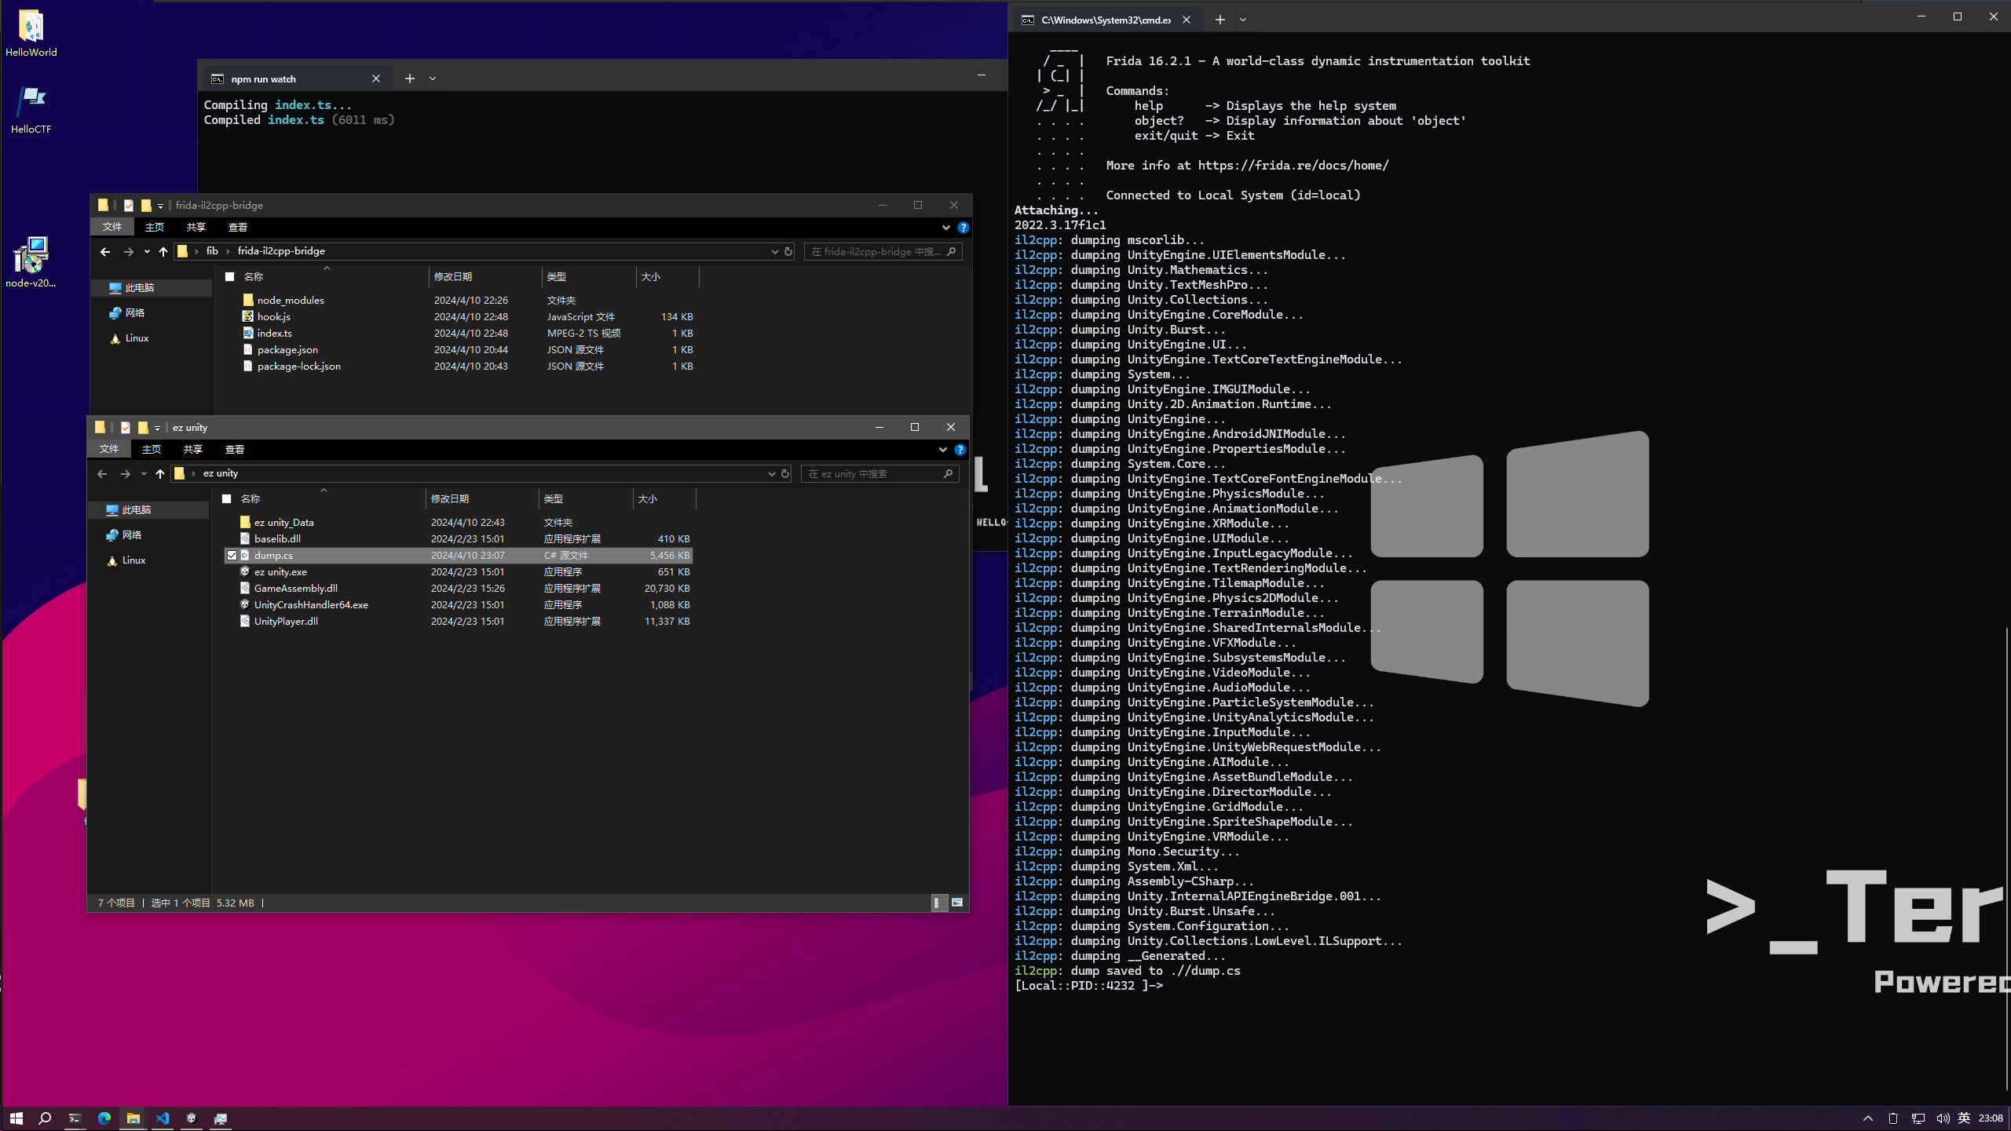
Task: Click the volume icon in system tray
Action: tap(1943, 1118)
